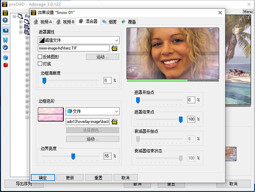Screen dimensions: 255x192
Task: Click the blue gear ring icon in sidebar
Action: coord(5,47)
